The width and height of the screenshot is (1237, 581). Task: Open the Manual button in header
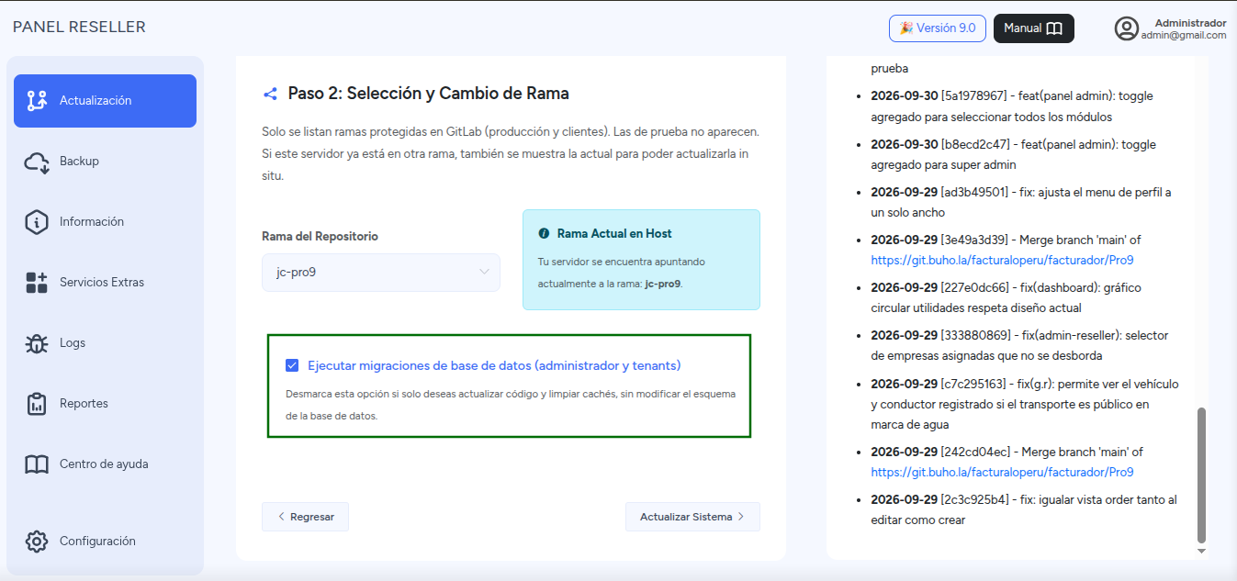(x=1034, y=28)
